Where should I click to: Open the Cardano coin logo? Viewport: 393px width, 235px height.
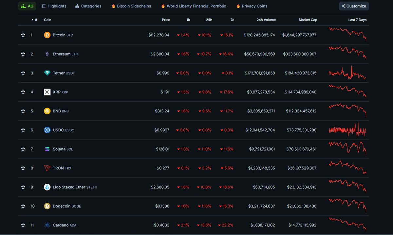[x=47, y=225]
